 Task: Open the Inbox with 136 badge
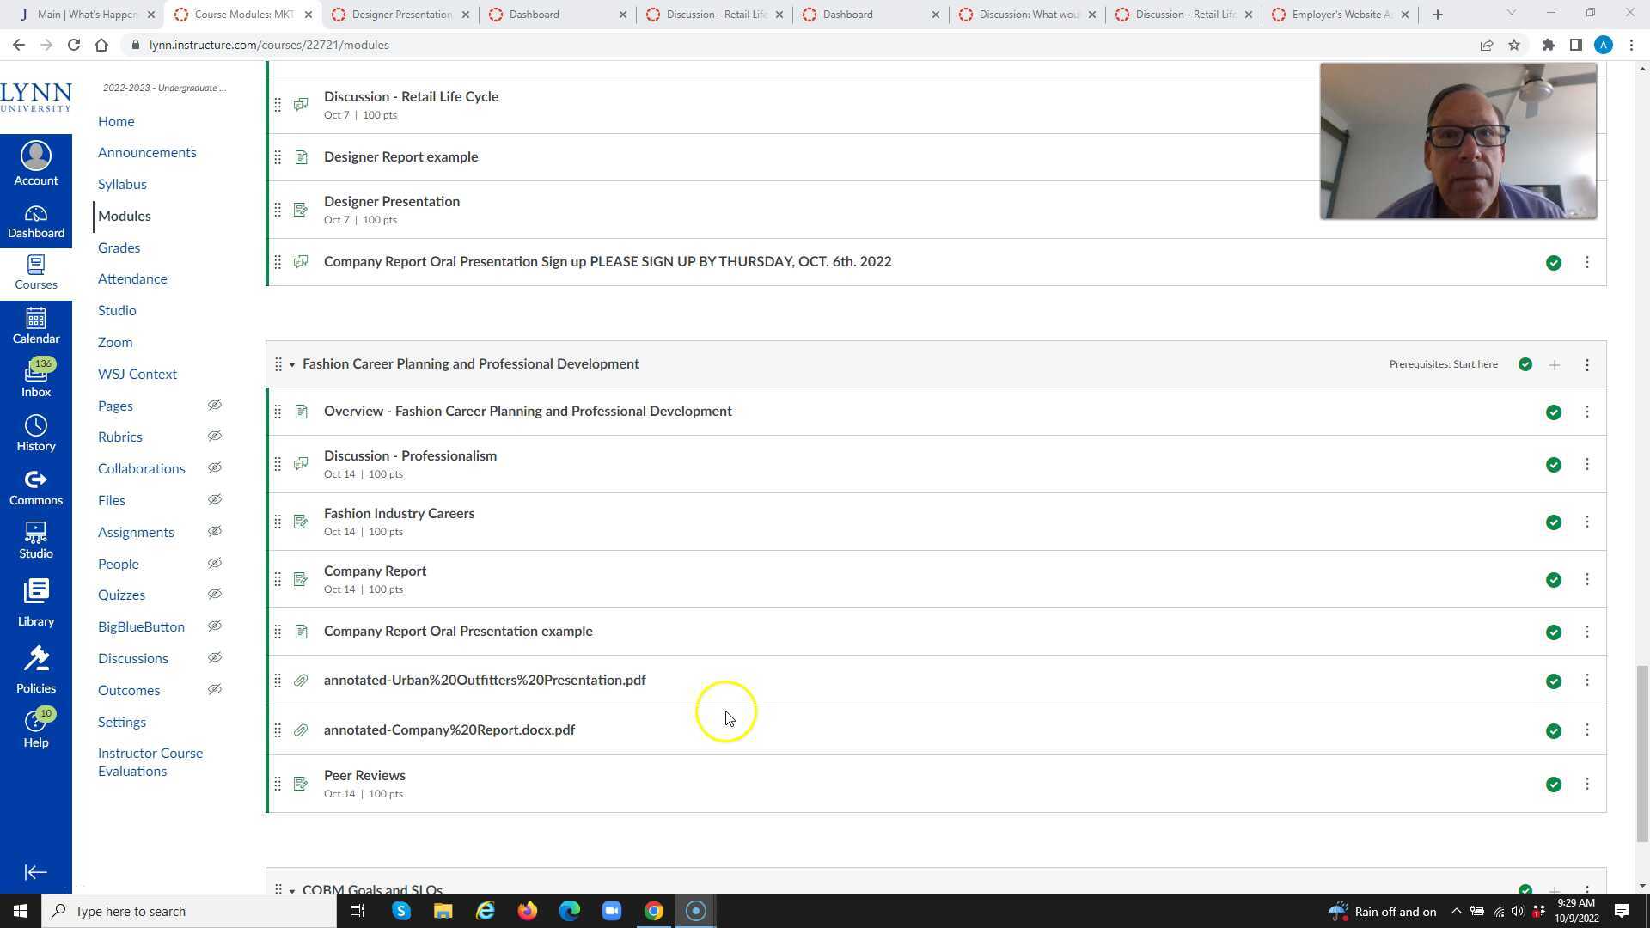click(35, 379)
